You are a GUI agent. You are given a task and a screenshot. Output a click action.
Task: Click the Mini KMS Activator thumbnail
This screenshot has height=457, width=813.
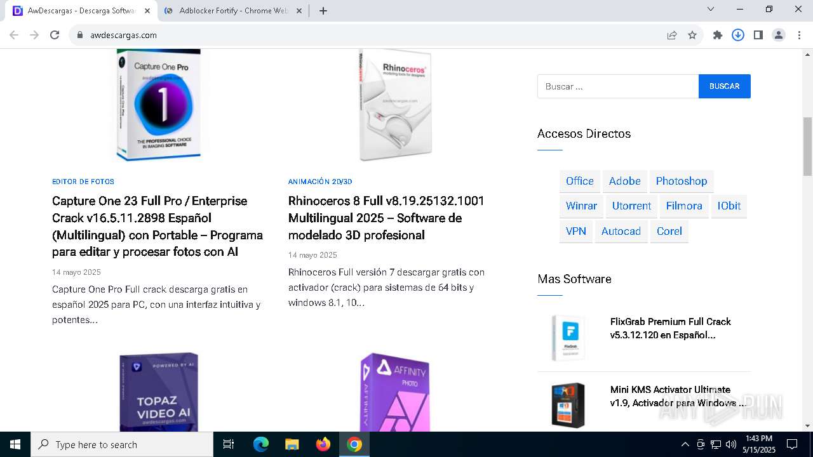coord(568,405)
